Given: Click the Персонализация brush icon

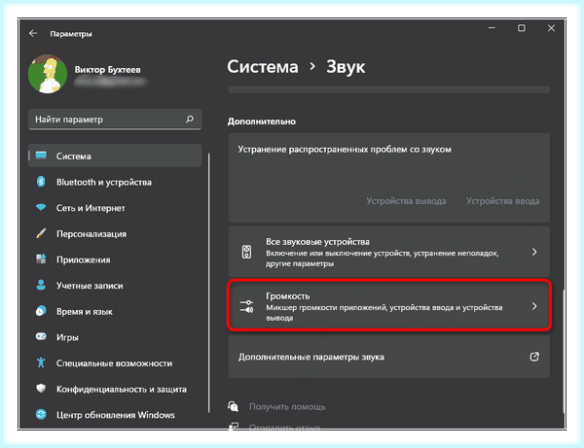Looking at the screenshot, I should tap(41, 233).
